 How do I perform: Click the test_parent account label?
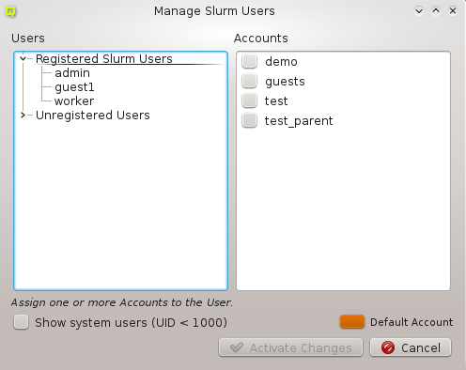299,121
